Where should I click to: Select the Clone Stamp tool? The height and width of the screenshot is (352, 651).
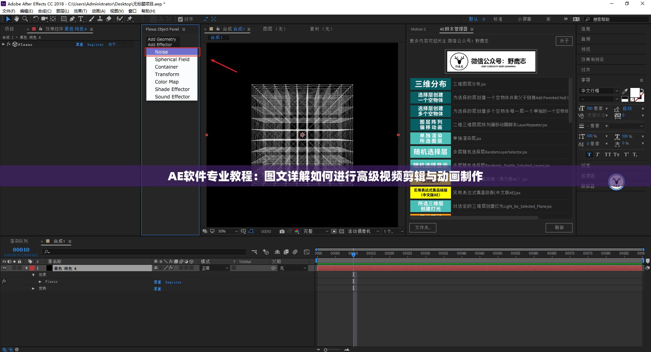[100, 19]
